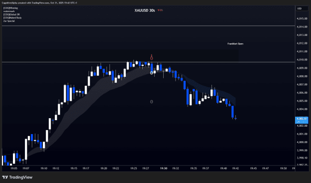Click the 19:45 time axis label

tap(253, 169)
